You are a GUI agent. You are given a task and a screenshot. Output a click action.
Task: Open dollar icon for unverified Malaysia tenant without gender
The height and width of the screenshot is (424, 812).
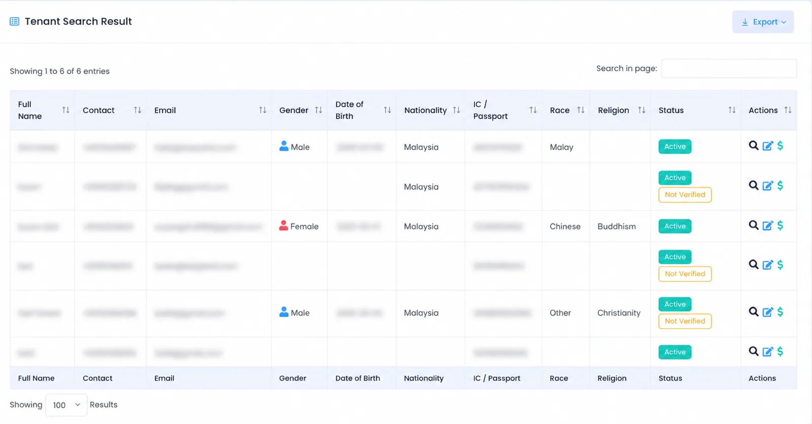[780, 185]
